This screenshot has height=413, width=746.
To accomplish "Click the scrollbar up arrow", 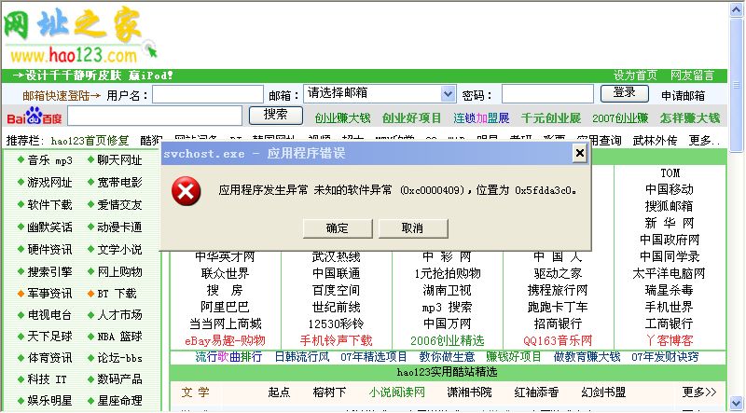I will (737, 10).
